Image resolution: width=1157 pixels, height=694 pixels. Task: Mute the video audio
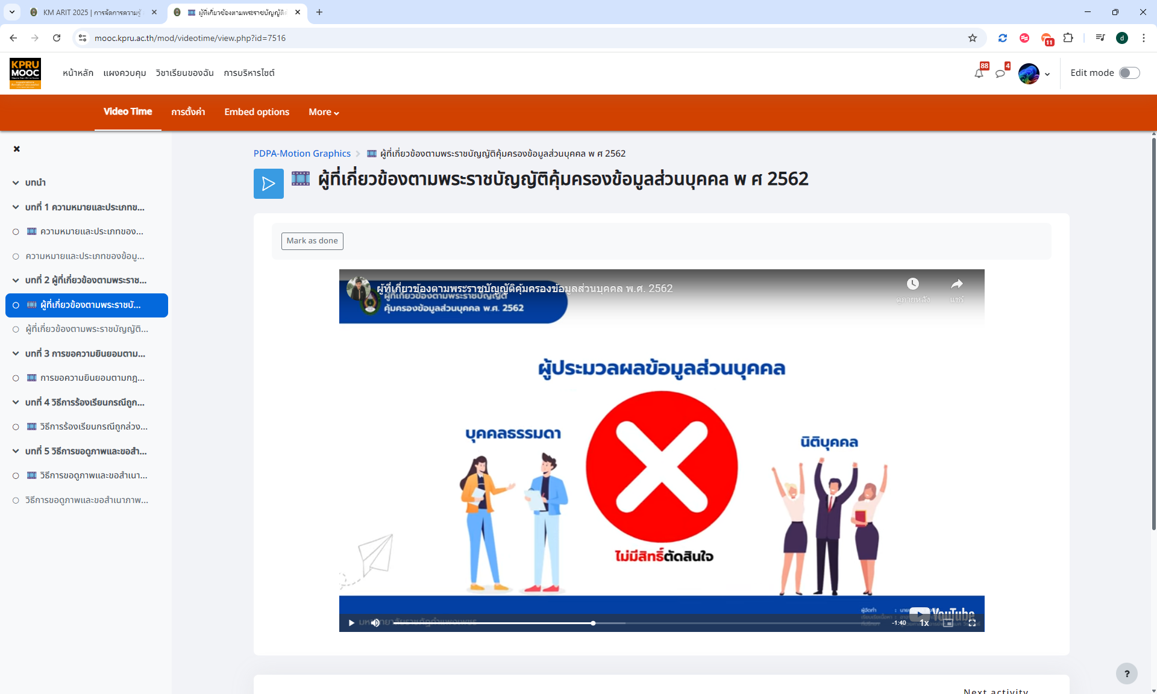pos(375,623)
